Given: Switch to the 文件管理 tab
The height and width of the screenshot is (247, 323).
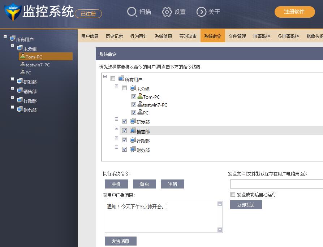Looking at the screenshot, I should tap(237, 36).
